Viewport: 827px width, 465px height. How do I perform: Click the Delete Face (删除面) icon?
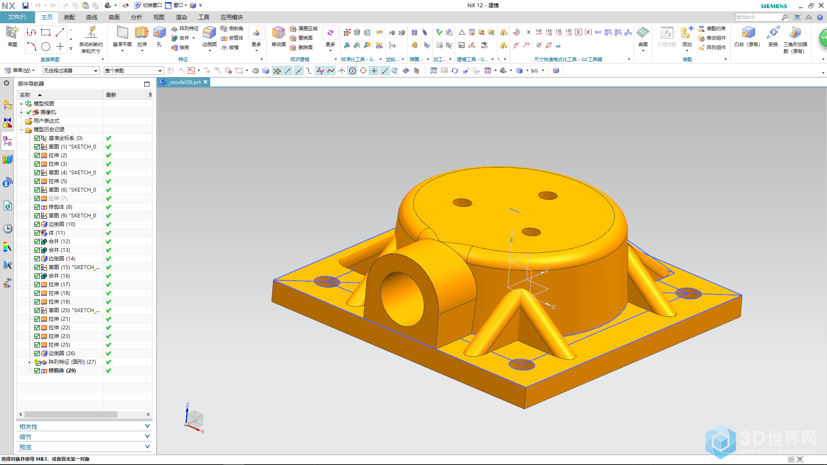point(302,47)
